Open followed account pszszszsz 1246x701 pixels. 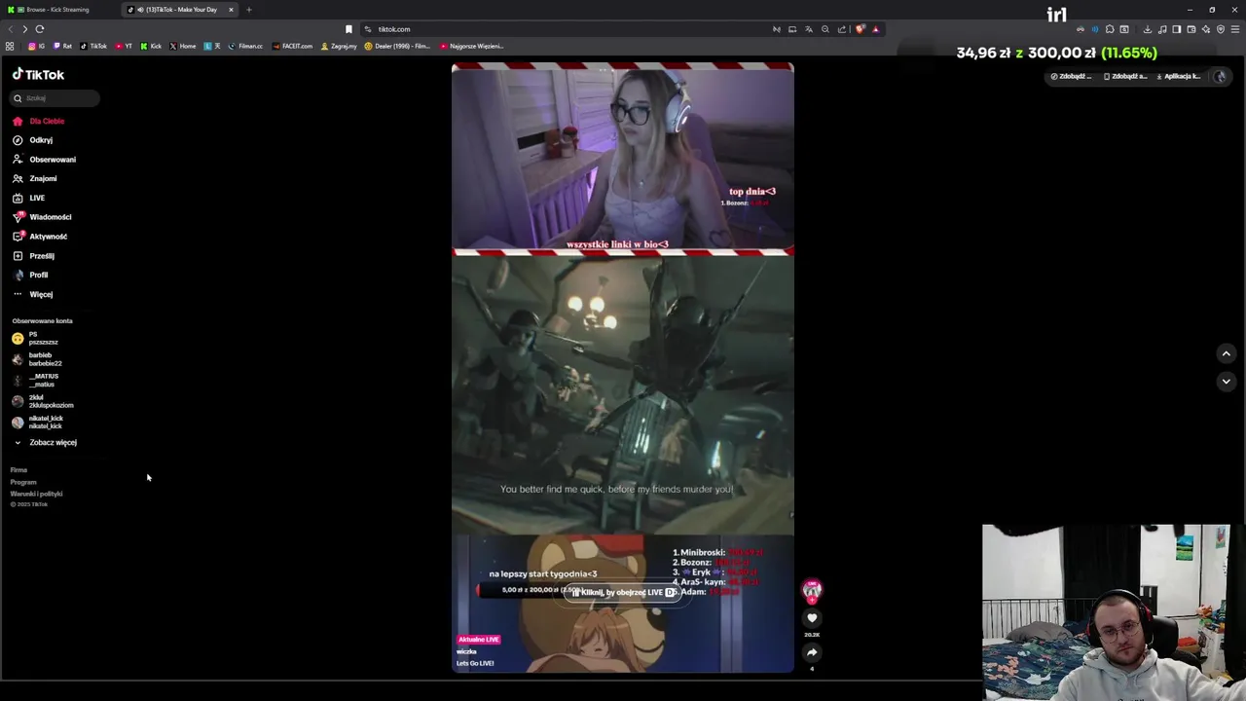pyautogui.click(x=35, y=338)
